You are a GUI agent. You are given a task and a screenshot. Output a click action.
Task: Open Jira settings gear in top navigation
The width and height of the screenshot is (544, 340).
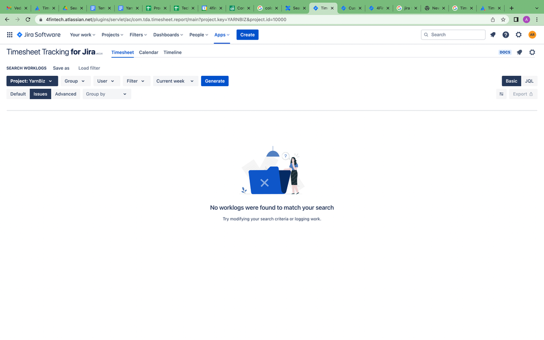[x=518, y=35]
